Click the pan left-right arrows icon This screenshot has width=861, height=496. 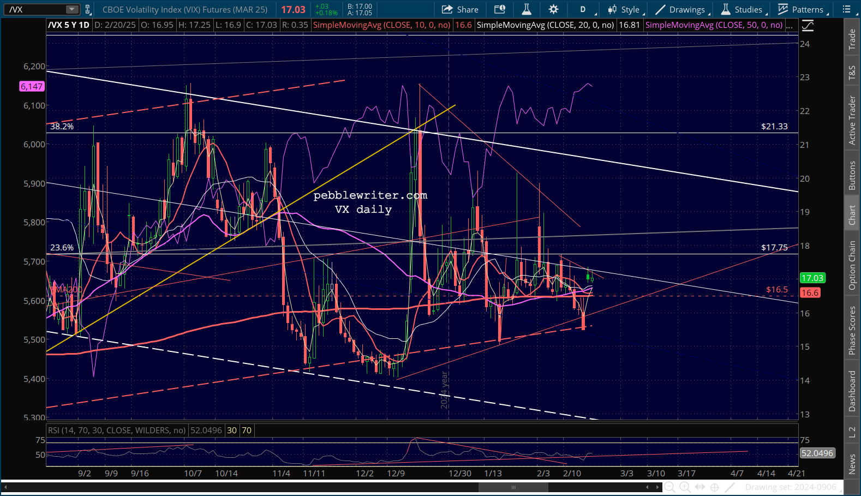click(699, 487)
